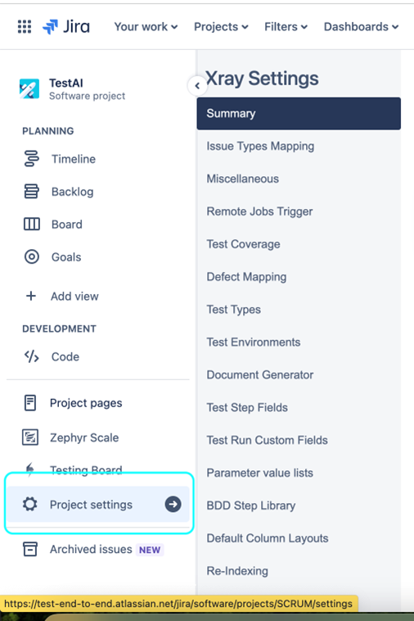Click the Backlog icon in the sidebar
The height and width of the screenshot is (621, 414).
(x=32, y=191)
